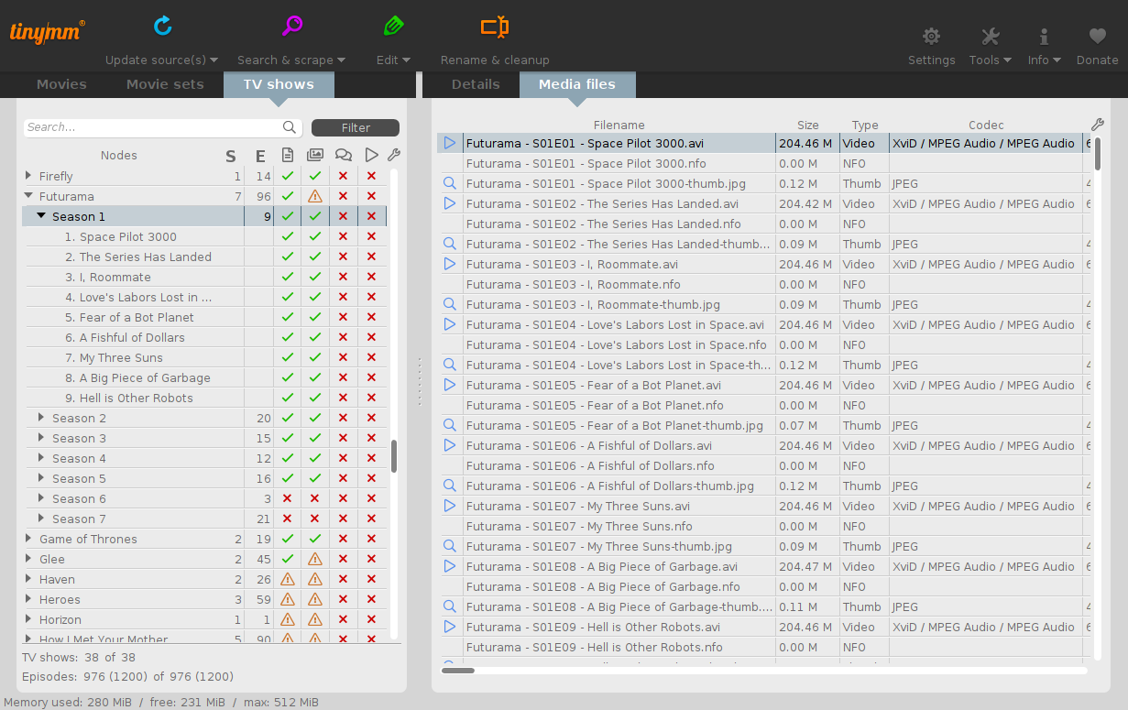Click the Rename & cleanup icon
Image resolution: width=1128 pixels, height=710 pixels.
click(495, 27)
